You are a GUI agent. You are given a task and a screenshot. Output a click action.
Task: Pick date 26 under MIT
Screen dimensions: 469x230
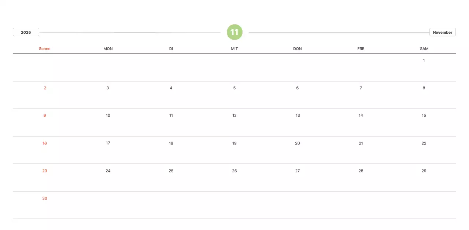point(234,171)
